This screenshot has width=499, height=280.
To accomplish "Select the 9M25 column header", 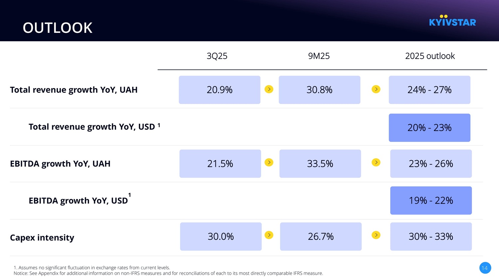I will tap(319, 56).
